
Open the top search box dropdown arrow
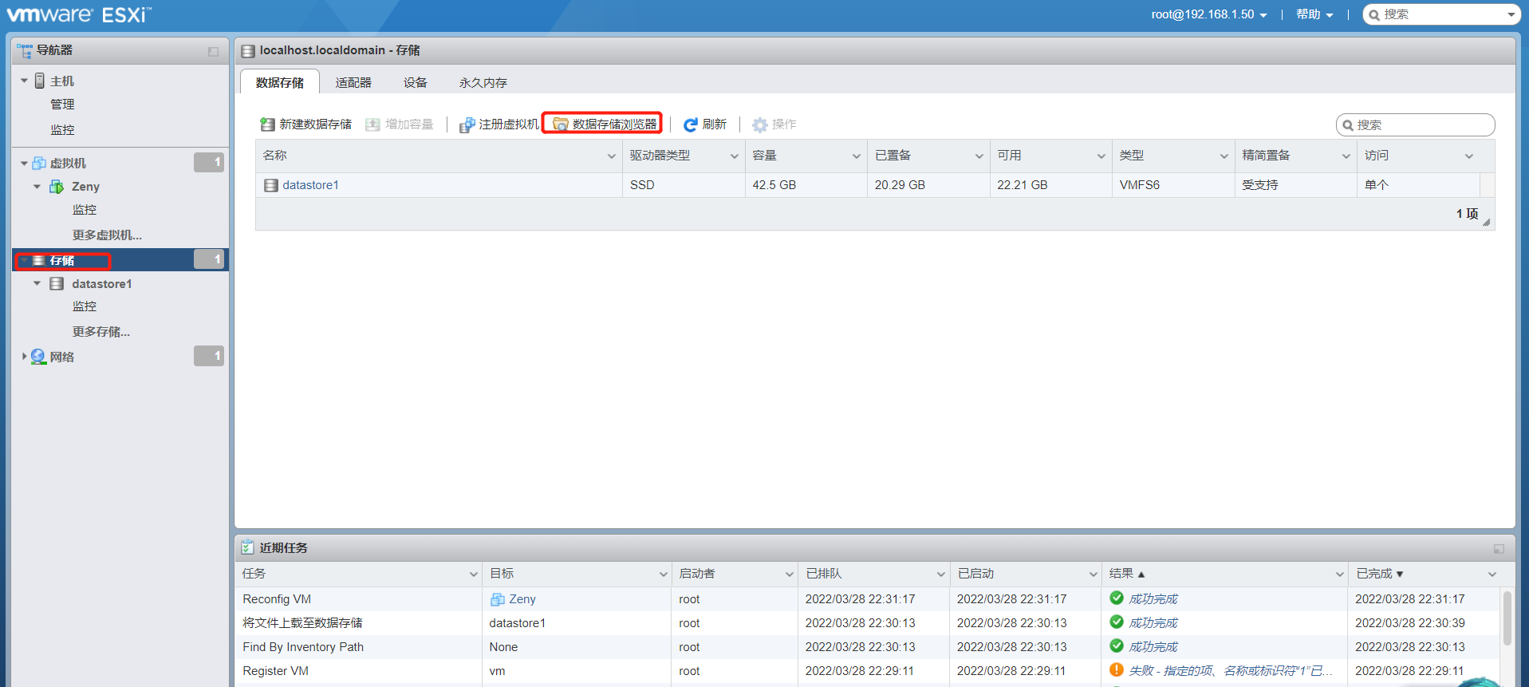1511,15
